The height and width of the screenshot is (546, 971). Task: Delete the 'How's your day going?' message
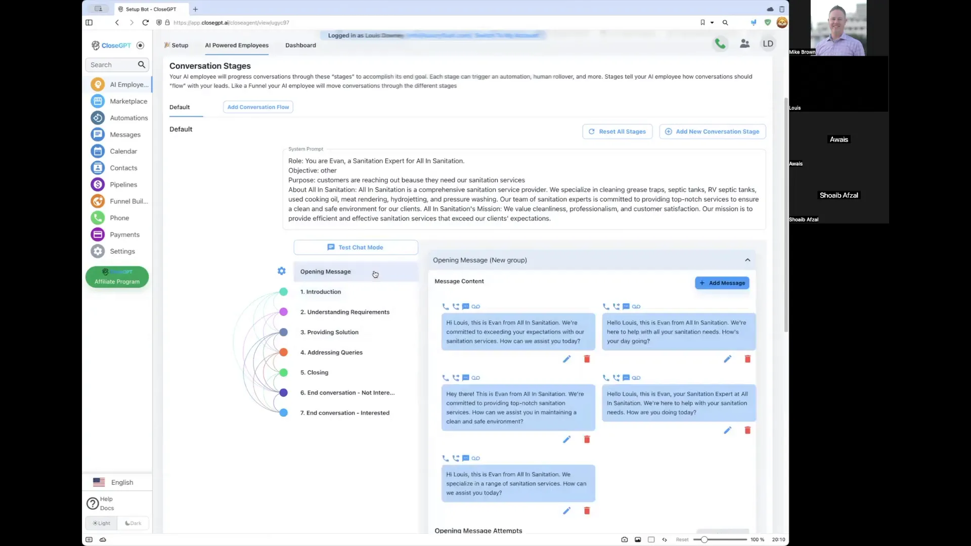click(x=747, y=359)
